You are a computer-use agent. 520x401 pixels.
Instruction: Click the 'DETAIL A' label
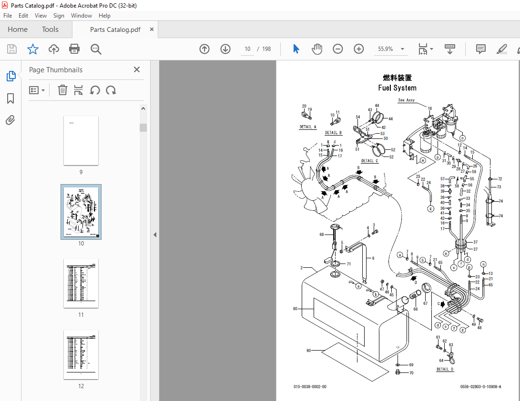pyautogui.click(x=308, y=127)
